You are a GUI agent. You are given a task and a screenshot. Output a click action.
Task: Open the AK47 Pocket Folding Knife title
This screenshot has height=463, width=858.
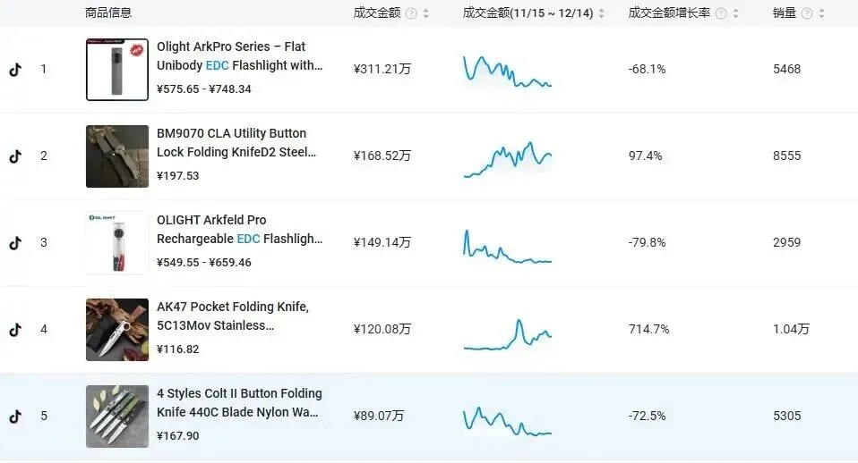point(233,316)
